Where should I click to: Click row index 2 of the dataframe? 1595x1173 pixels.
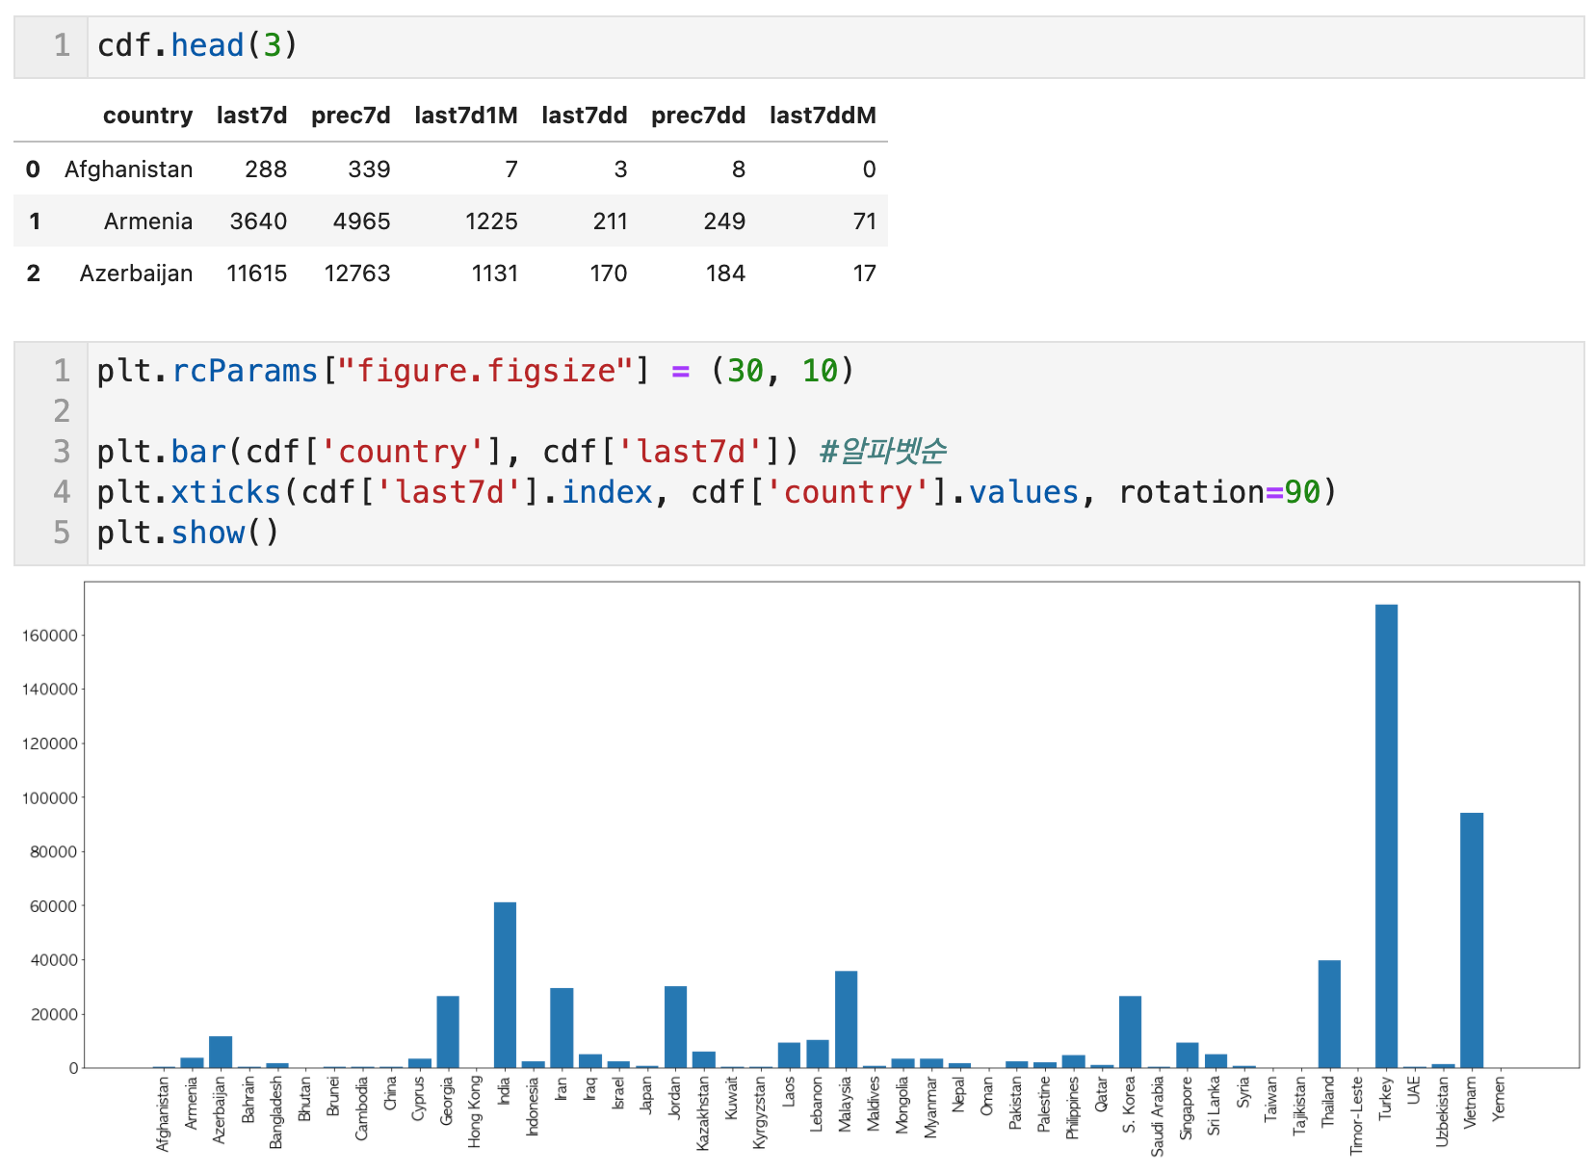pos(34,274)
